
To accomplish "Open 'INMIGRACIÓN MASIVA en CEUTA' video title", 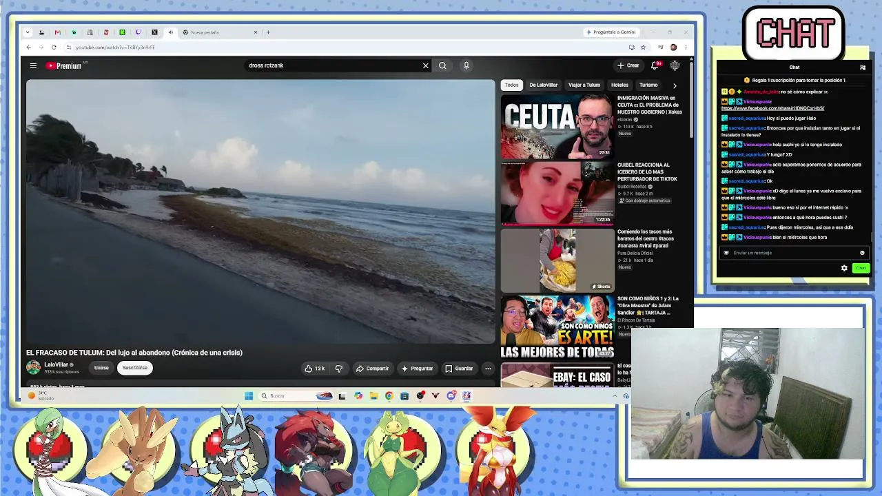I will 649,105.
